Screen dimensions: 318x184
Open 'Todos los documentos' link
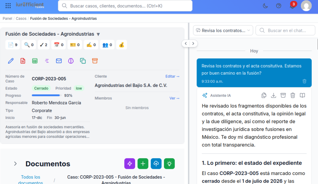pos(31,180)
